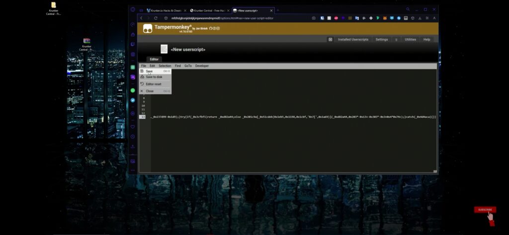Click the orange MetaMask fox extension icon
509x235 pixels.
click(385, 18)
